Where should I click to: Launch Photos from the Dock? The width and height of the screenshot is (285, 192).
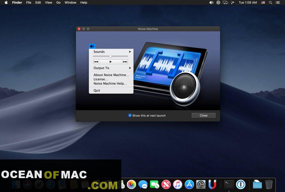tap(131, 184)
